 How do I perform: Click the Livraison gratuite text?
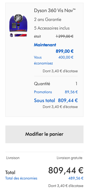[70, 158]
